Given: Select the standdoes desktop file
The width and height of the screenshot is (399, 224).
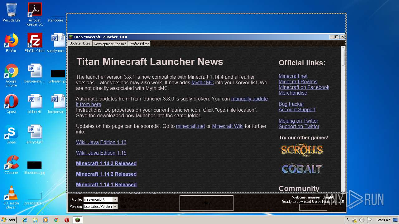Looking at the screenshot, I should (58, 14).
